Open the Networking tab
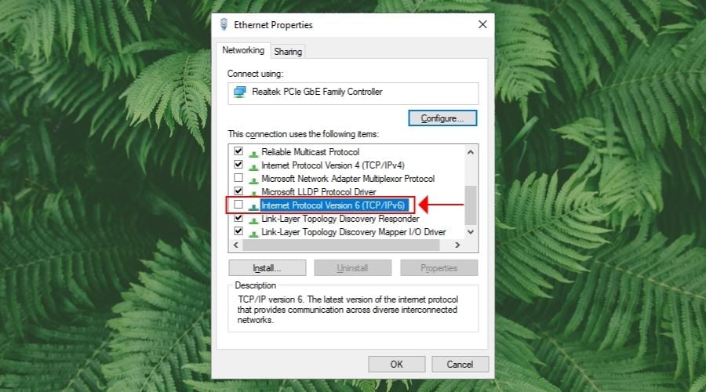The width and height of the screenshot is (706, 392). [243, 50]
